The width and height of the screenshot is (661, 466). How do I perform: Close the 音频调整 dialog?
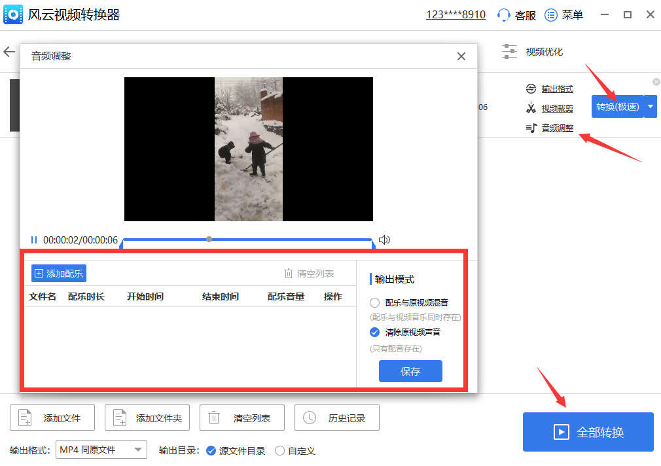coord(461,56)
